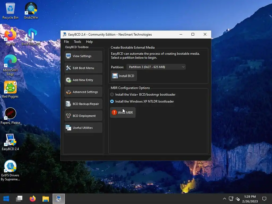Click the muted volume tray icon
The width and height of the screenshot is (272, 204).
(238, 199)
